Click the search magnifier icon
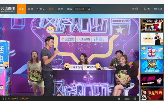The height and width of the screenshot is (101, 164). coord(89,9)
